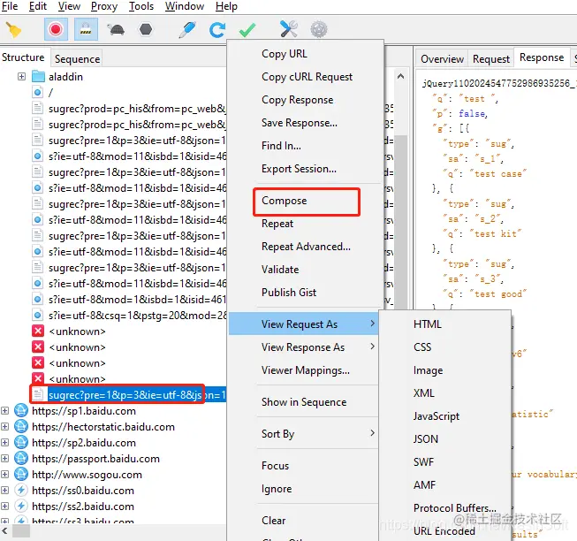Image resolution: width=577 pixels, height=541 pixels.
Task: Toggle SSL proxying lock icon
Action: tap(86, 29)
